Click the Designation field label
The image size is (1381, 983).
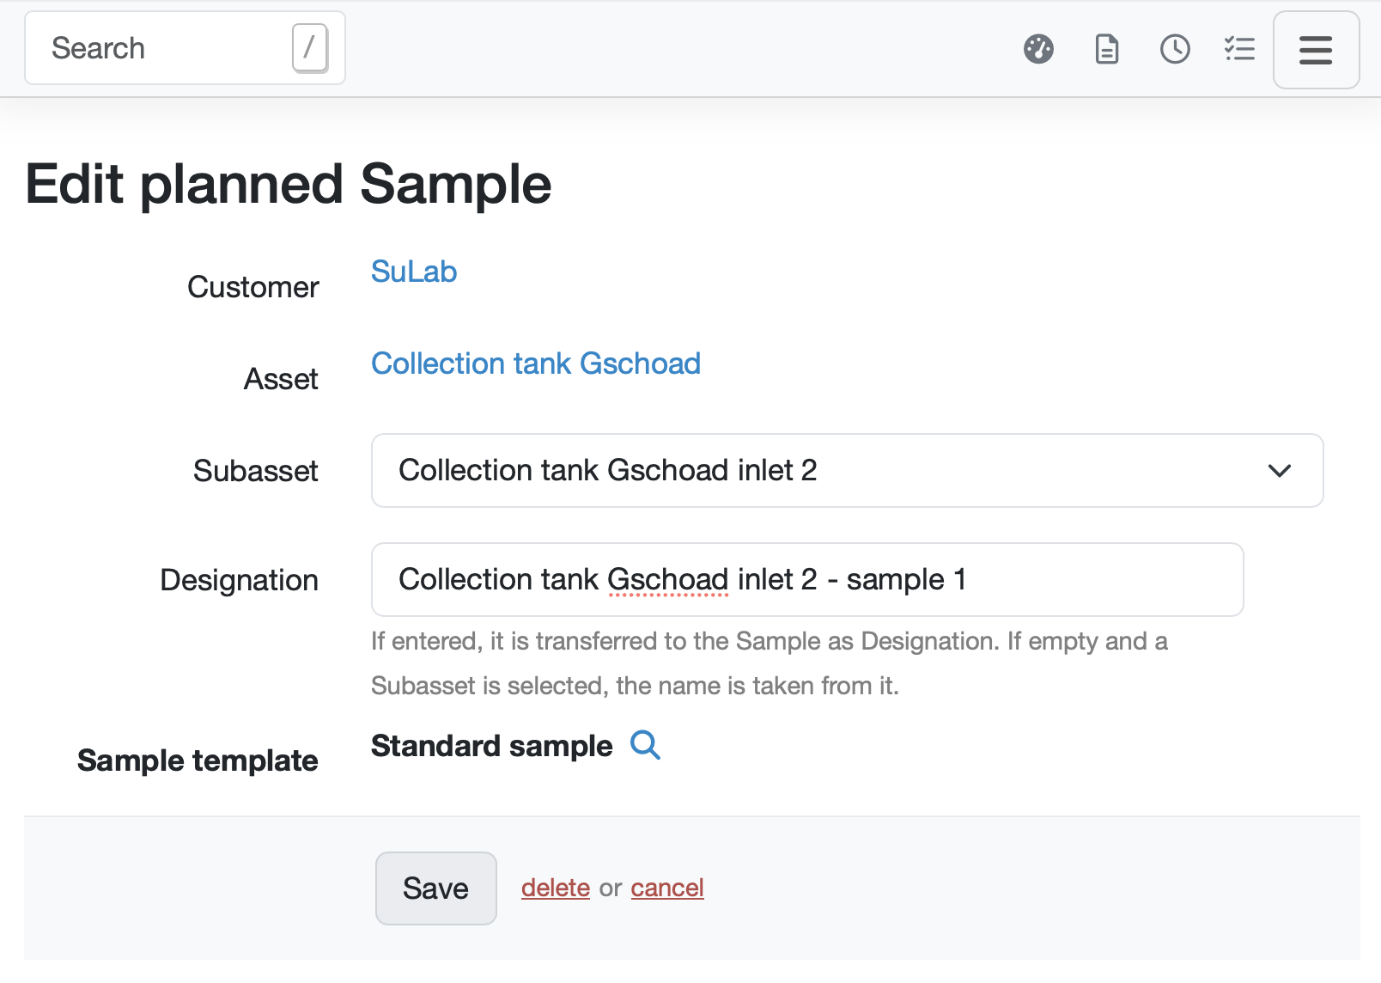239,580
